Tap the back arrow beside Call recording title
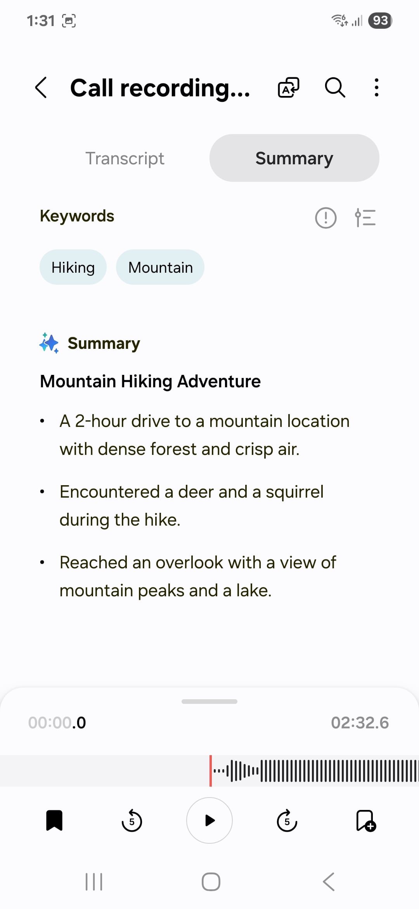 (x=41, y=87)
